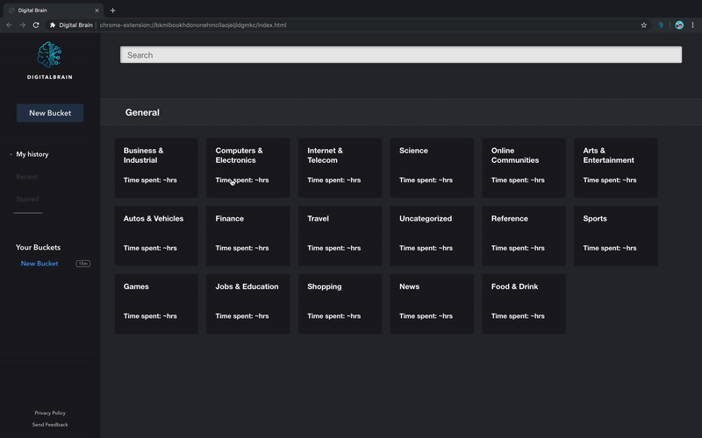Click the 15m time badge beside New Bucket
The image size is (702, 438).
(x=82, y=264)
